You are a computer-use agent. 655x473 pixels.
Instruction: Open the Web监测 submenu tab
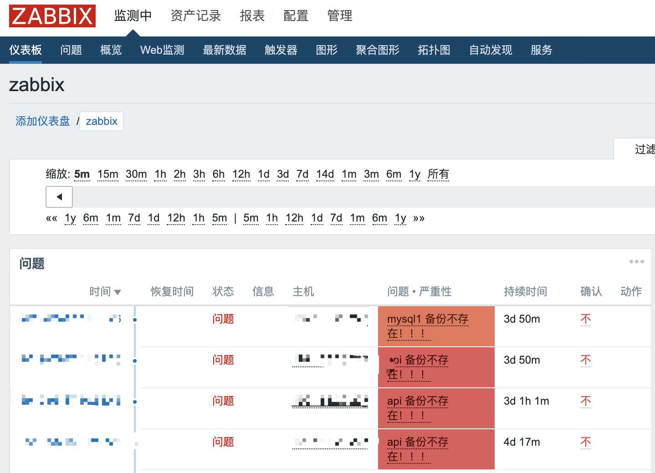[x=162, y=50]
